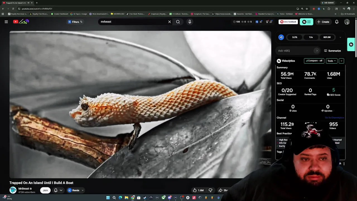Show more bookmarks with the chevron
This screenshot has width=357, height=201.
336,14
